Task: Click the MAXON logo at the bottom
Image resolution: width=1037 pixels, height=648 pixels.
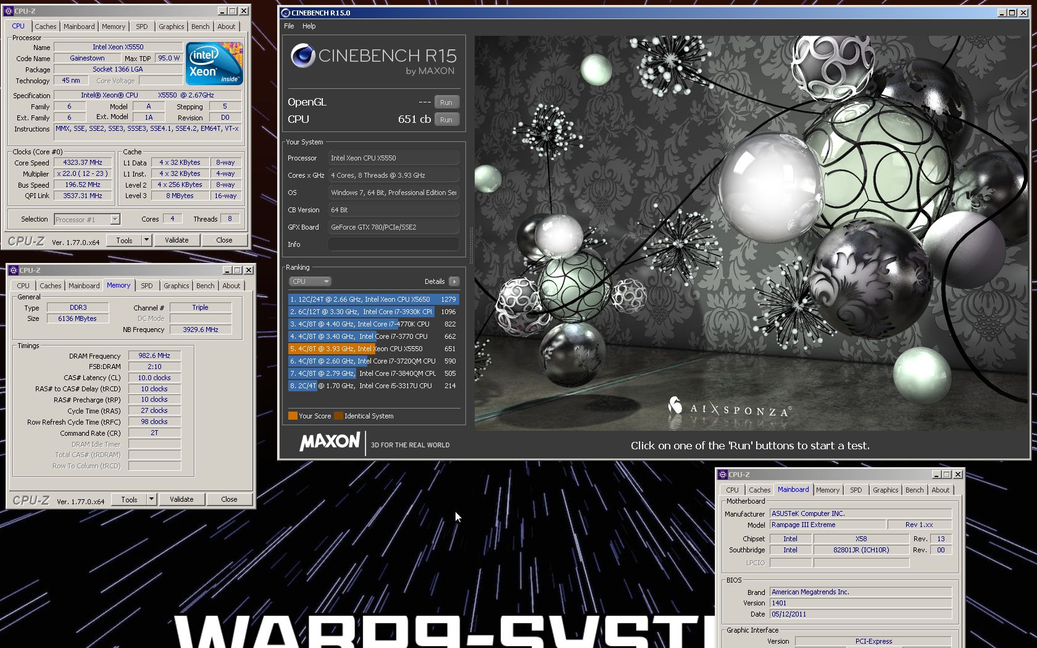Action: [x=330, y=442]
